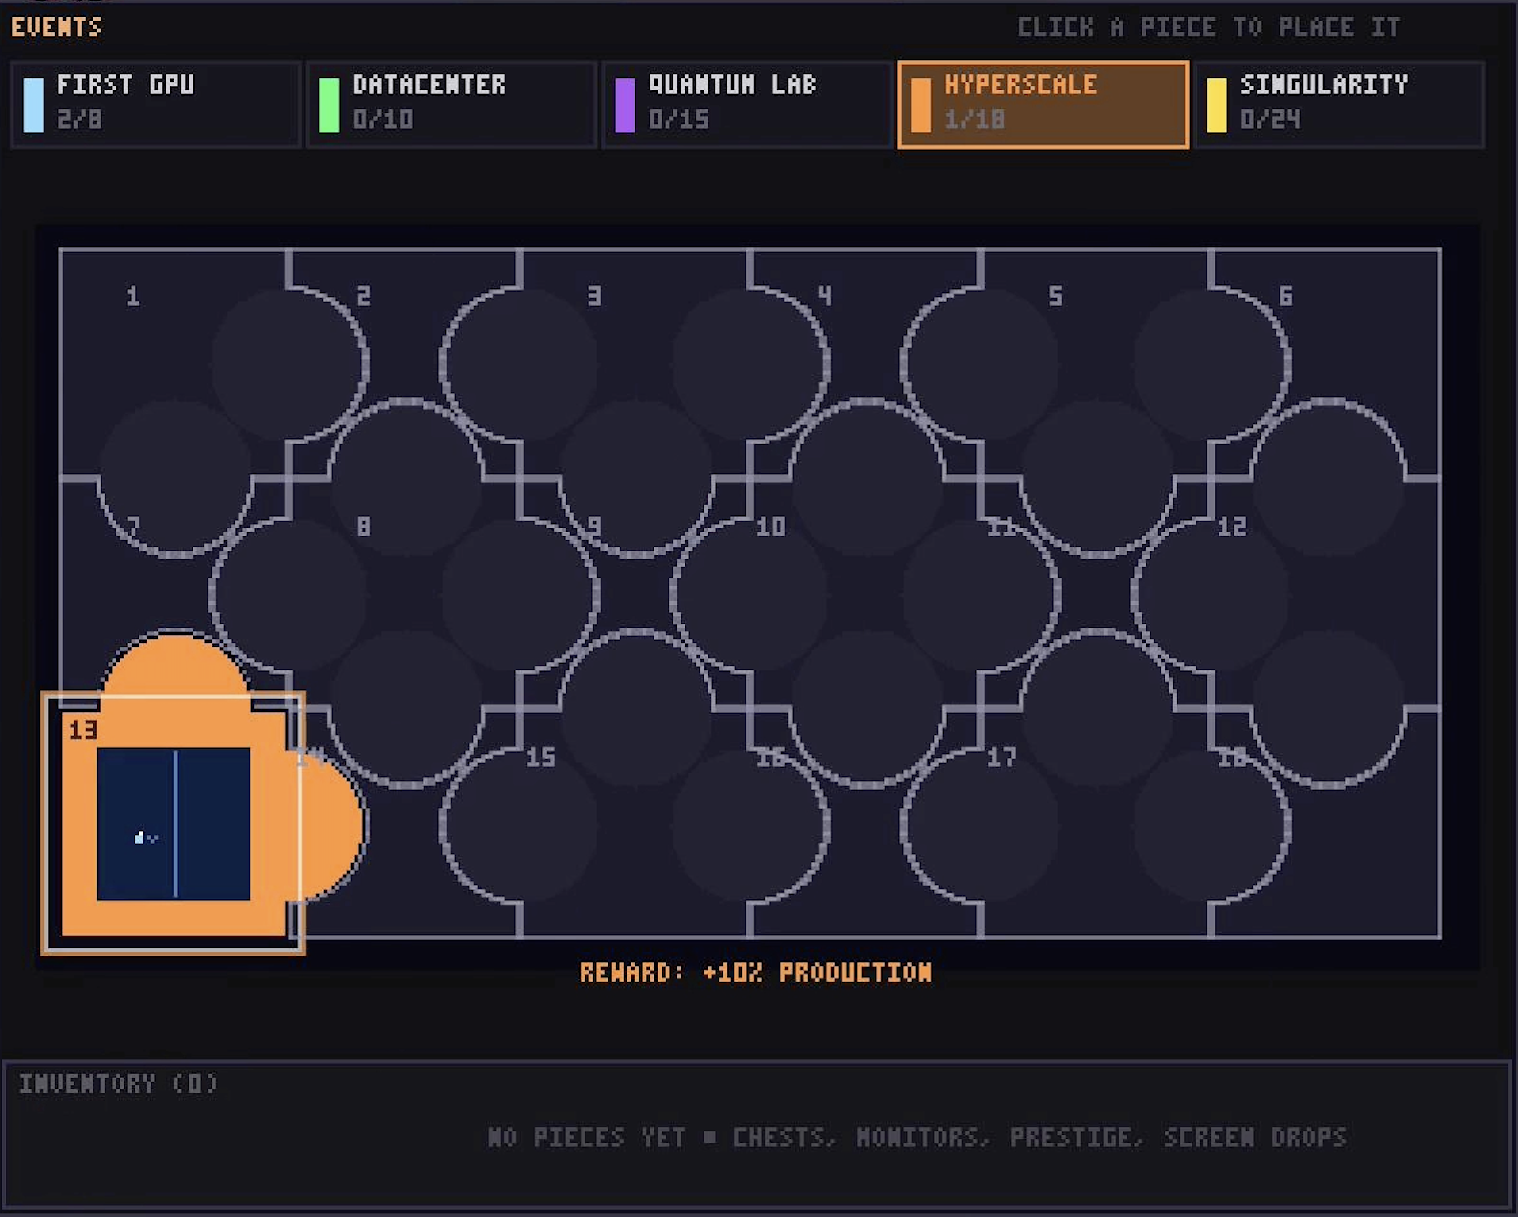Click the purple Quantum Lab color marker
This screenshot has width=1518, height=1217.
pyautogui.click(x=625, y=105)
